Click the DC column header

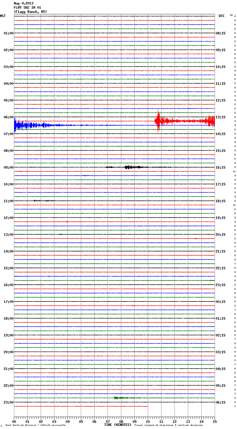[x=231, y=15]
